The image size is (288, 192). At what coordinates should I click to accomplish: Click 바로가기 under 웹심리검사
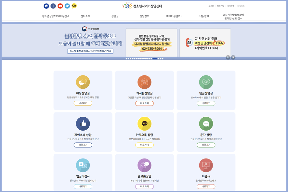click(83, 186)
